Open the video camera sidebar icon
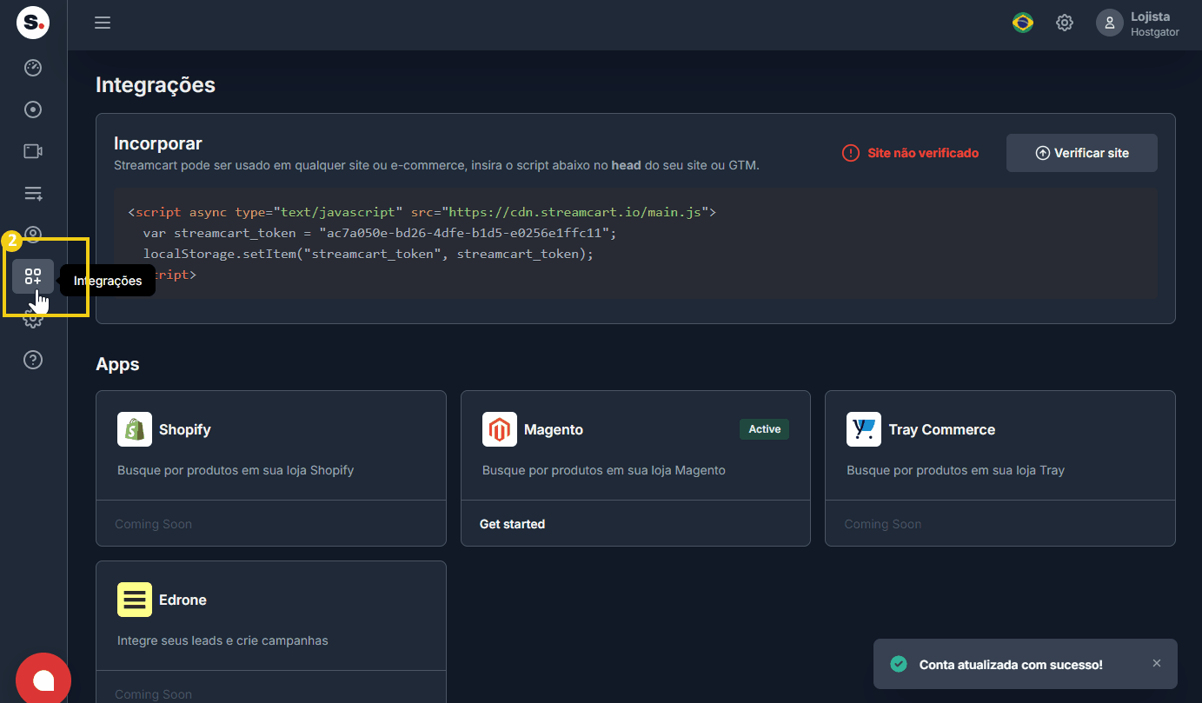This screenshot has height=703, width=1202. tap(33, 151)
